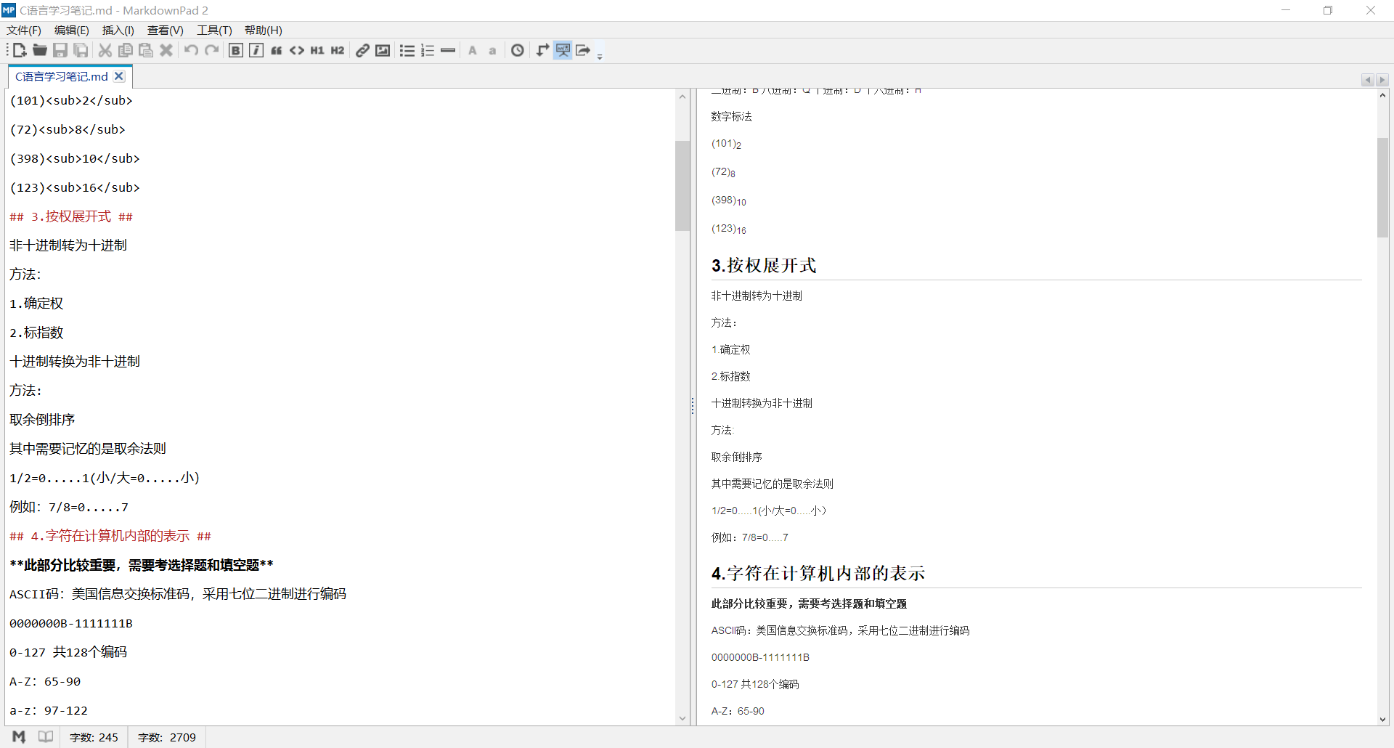
Task: Toggle italic formatting in the toolbar
Action: [x=256, y=50]
